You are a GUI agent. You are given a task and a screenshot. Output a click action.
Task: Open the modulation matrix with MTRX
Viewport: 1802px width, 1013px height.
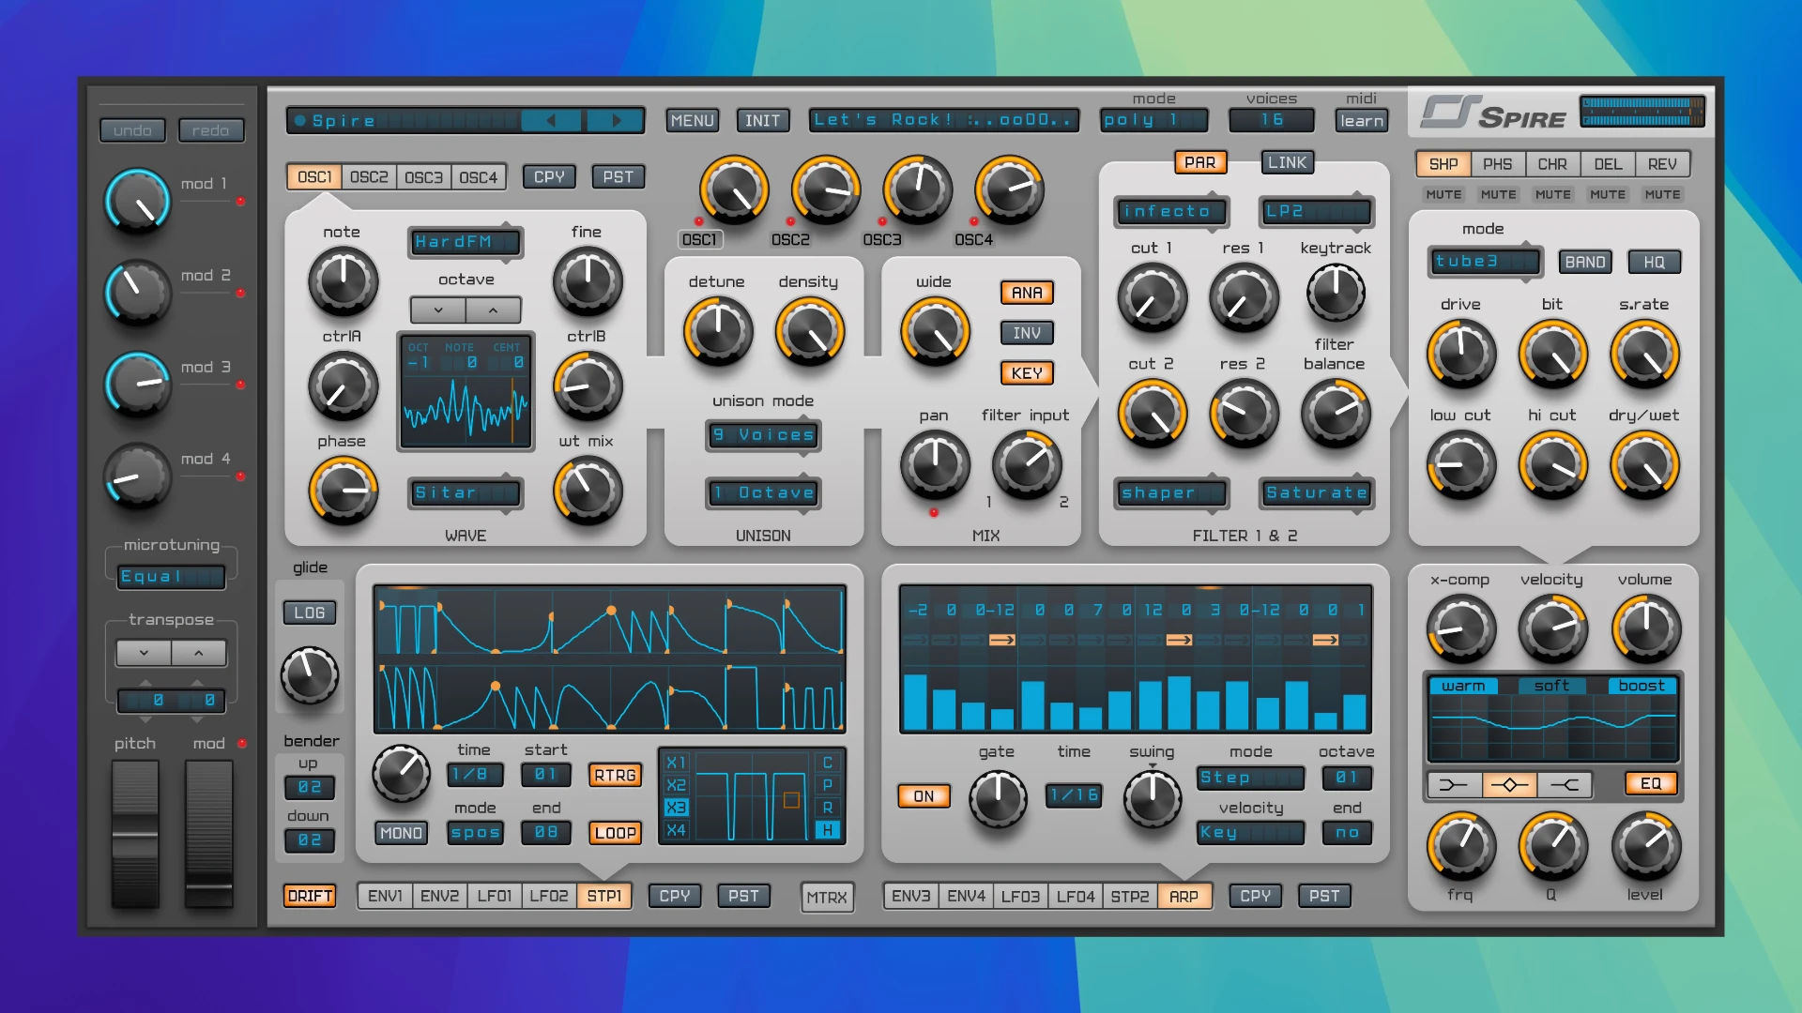tap(827, 897)
